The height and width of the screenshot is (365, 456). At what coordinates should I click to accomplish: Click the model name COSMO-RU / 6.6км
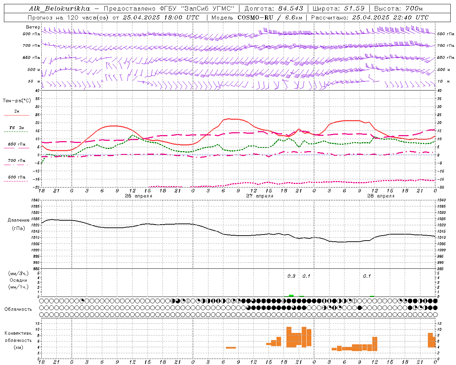point(270,17)
